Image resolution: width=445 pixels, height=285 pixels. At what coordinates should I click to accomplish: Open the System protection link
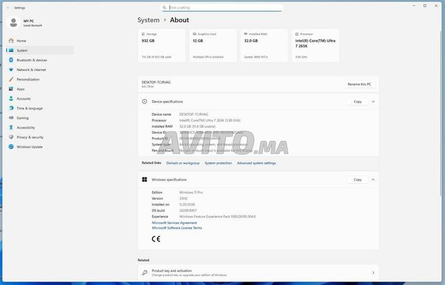coord(218,163)
